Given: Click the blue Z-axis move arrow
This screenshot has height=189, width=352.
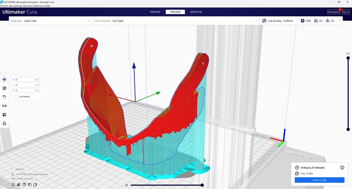Looking at the screenshot, I should tap(134, 66).
